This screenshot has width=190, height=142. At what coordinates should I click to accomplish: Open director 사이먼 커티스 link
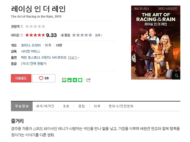pyautogui.click(x=30, y=51)
